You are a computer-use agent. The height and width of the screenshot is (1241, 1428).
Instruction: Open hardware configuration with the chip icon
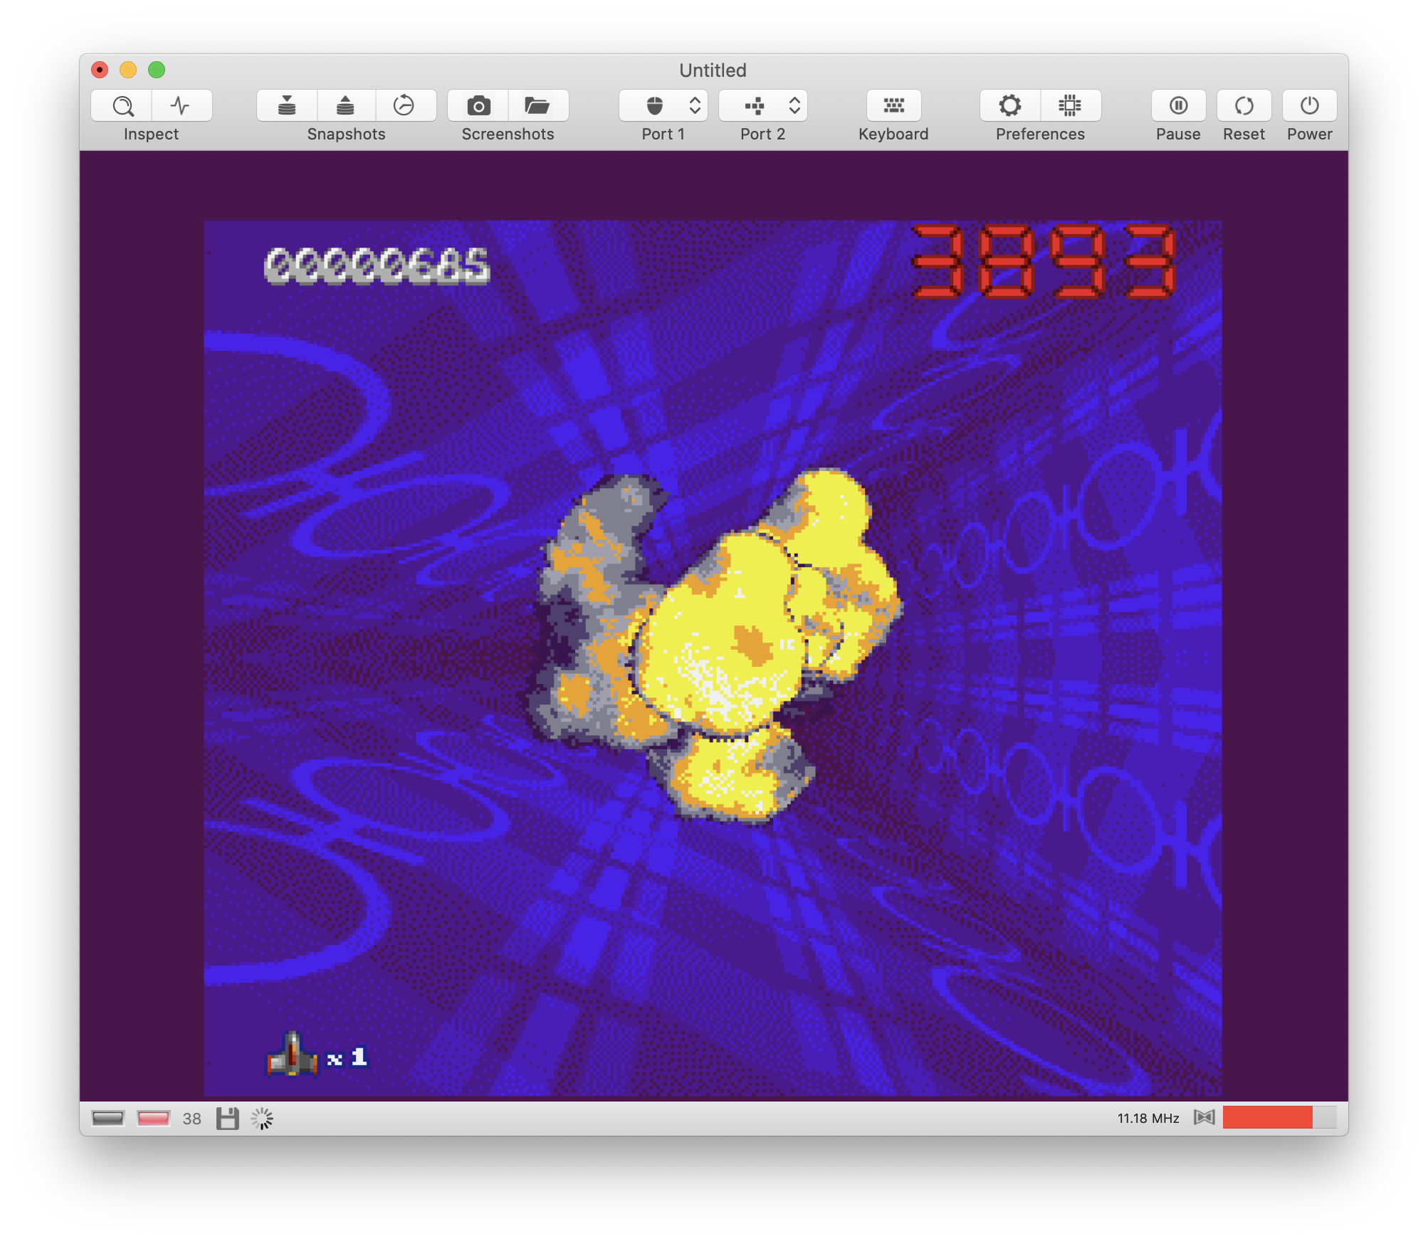[x=1070, y=106]
